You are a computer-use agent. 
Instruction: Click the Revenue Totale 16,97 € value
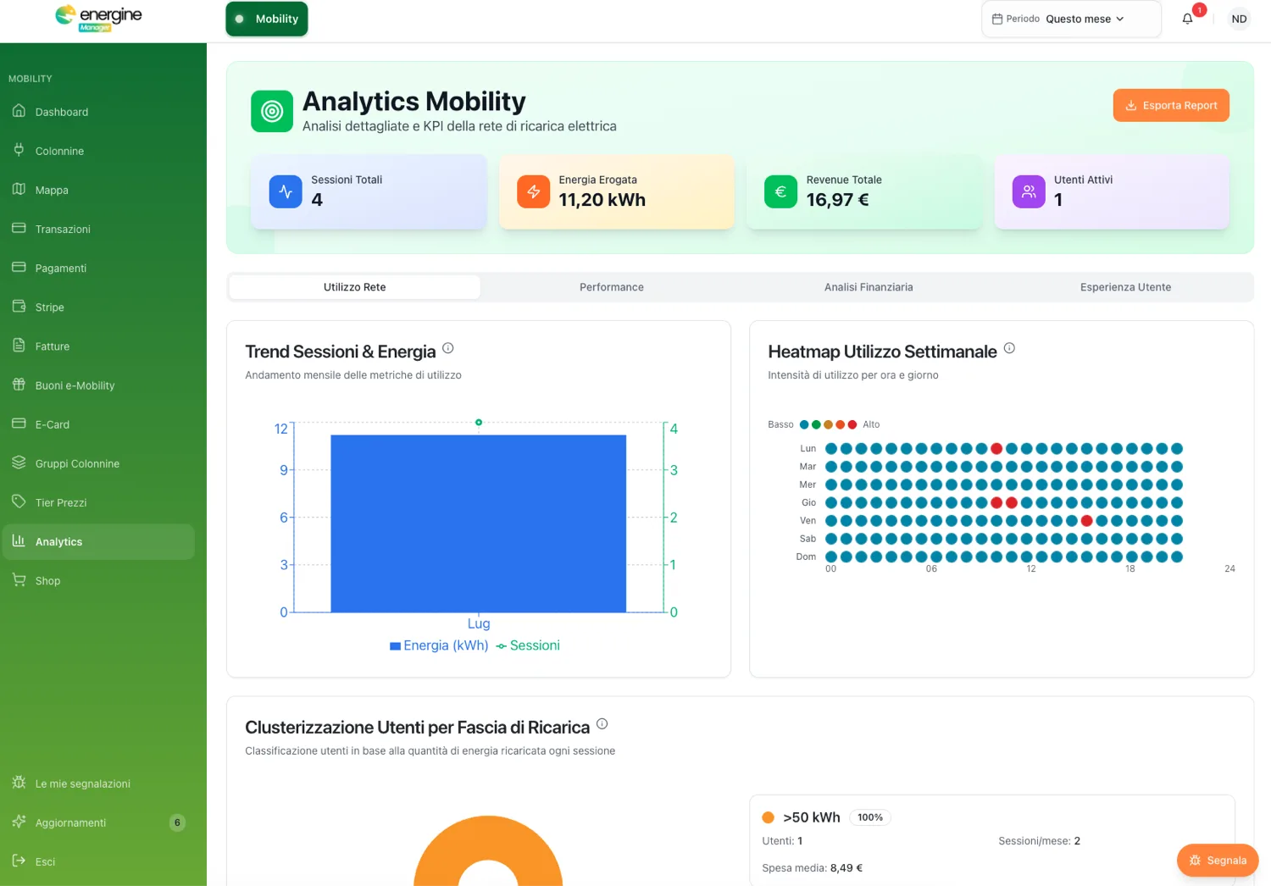(x=837, y=200)
